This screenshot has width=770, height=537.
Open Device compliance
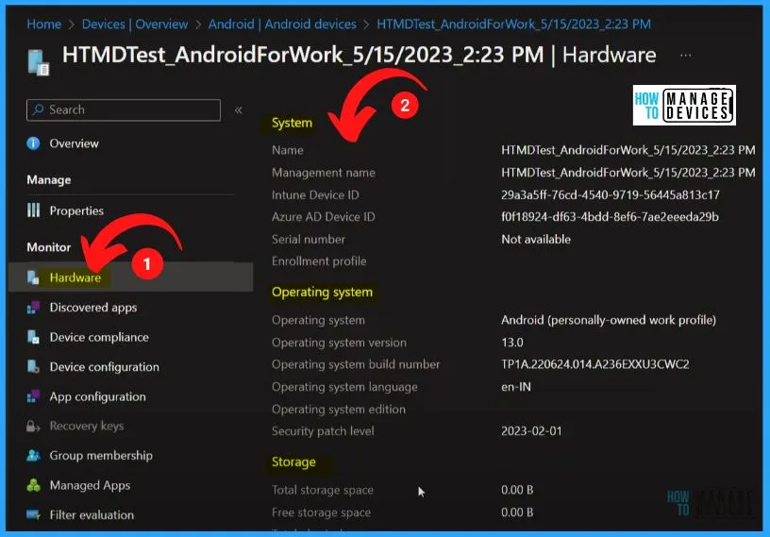click(x=99, y=337)
